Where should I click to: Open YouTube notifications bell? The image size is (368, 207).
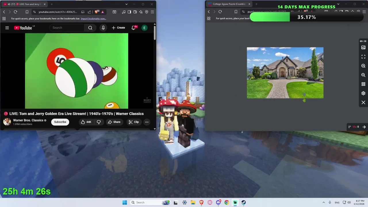pyautogui.click(x=134, y=28)
